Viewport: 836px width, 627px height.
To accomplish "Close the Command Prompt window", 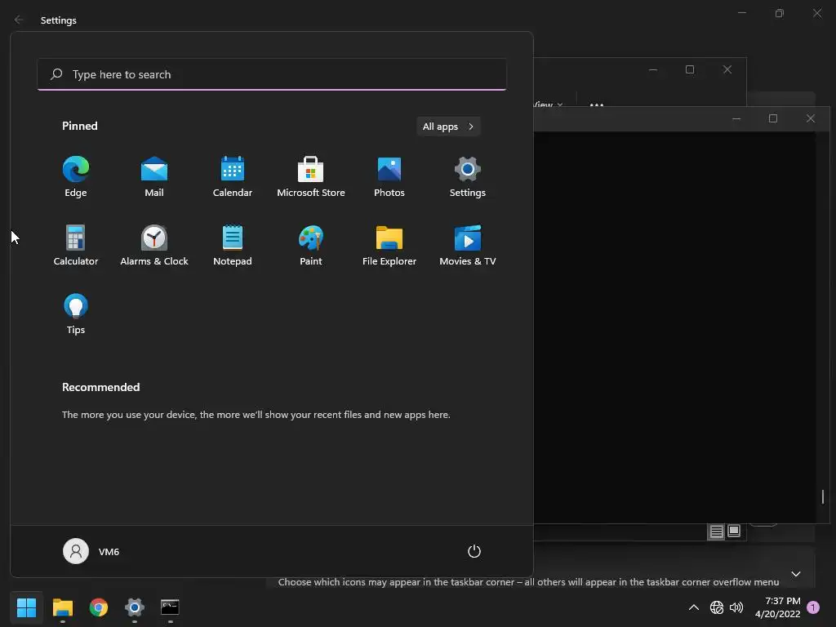I will click(x=811, y=118).
